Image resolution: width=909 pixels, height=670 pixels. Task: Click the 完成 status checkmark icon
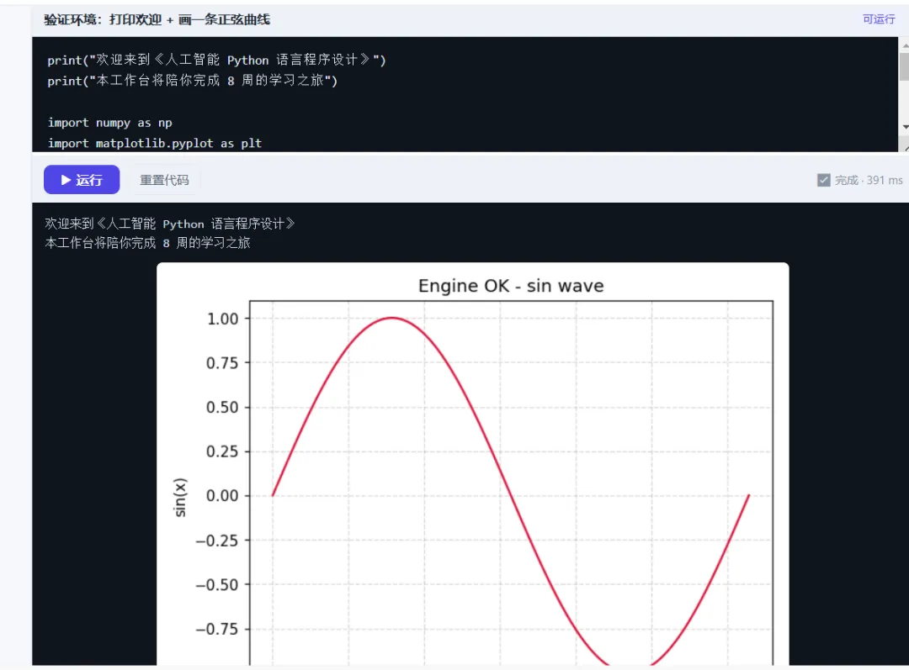[x=823, y=180]
